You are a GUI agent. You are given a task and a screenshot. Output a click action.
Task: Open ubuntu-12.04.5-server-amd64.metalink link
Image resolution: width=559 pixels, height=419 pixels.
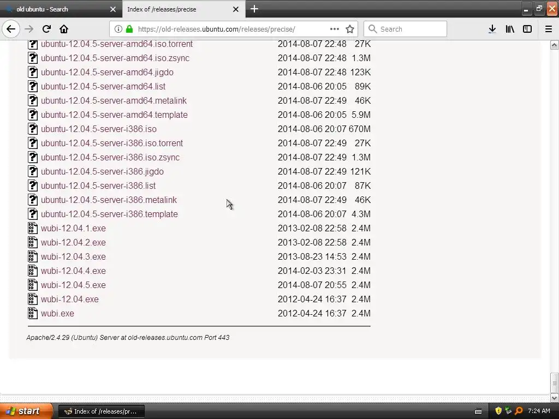[x=114, y=101]
